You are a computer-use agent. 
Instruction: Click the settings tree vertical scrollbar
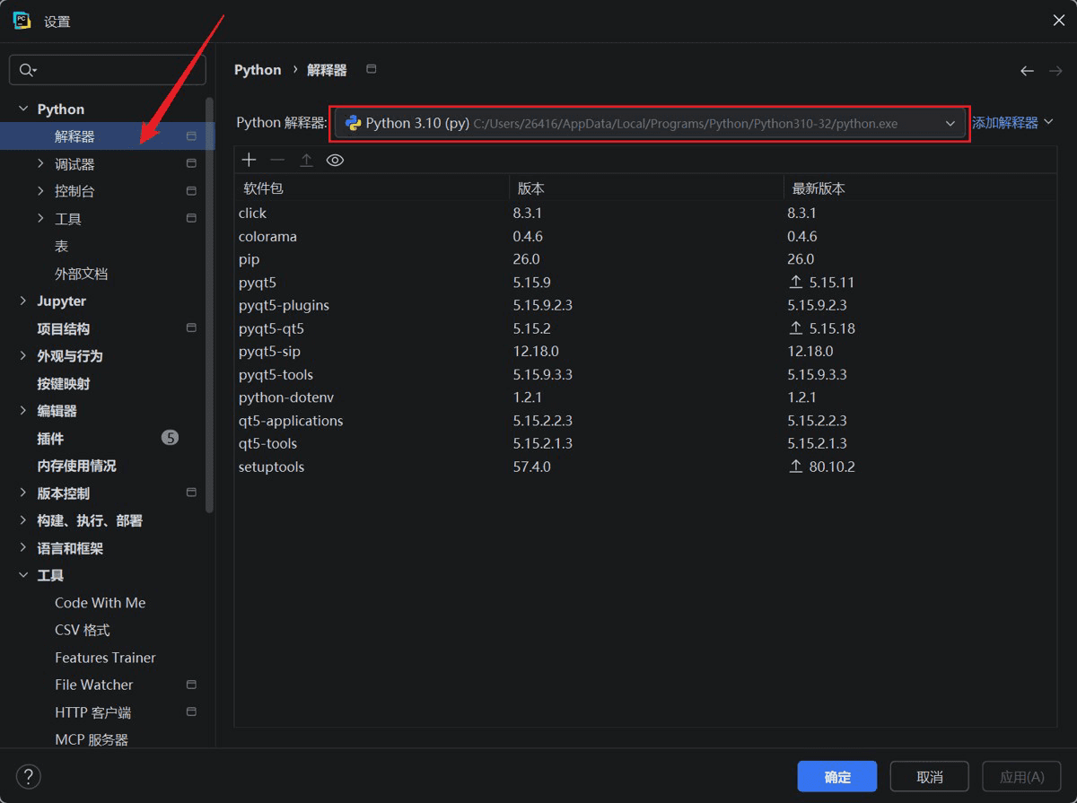(210, 305)
